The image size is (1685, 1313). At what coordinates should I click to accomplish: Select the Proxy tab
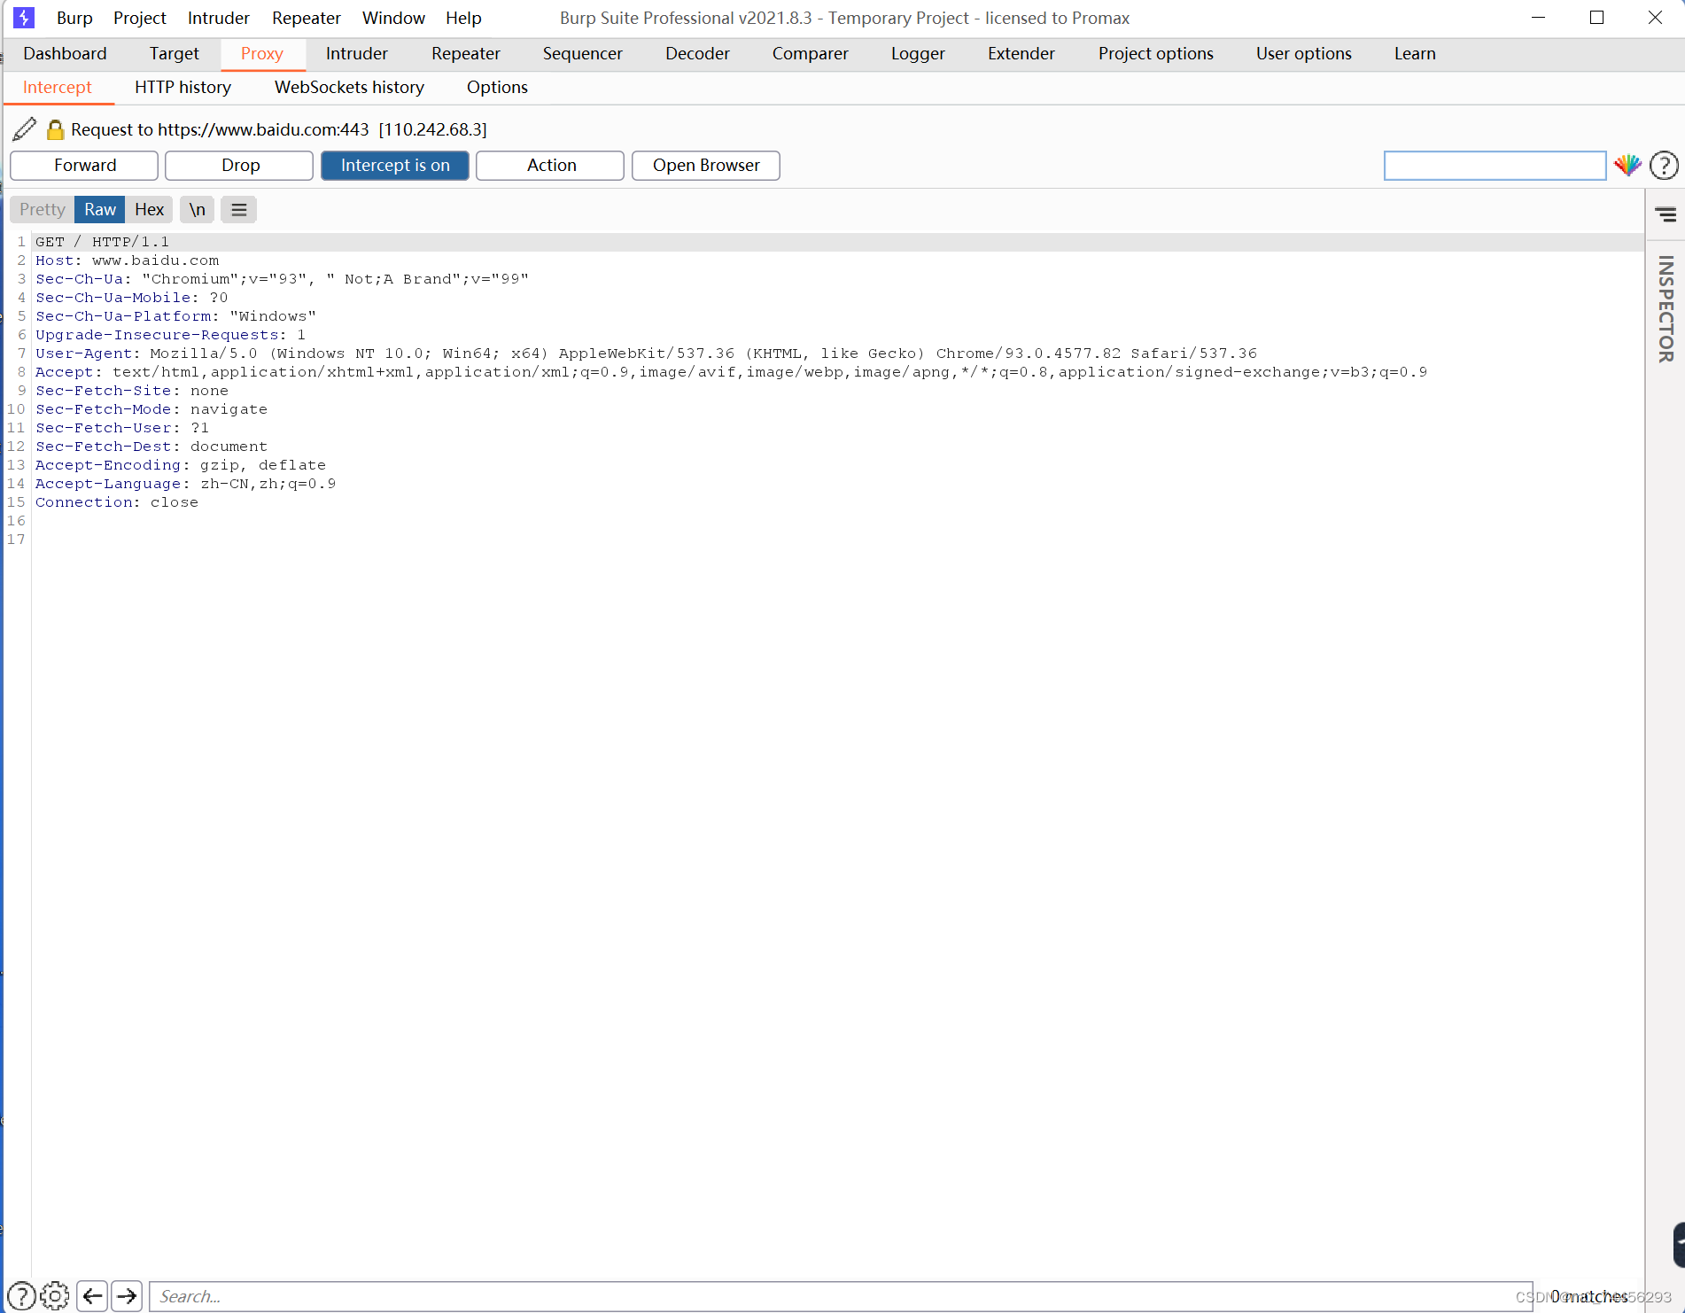pos(262,54)
